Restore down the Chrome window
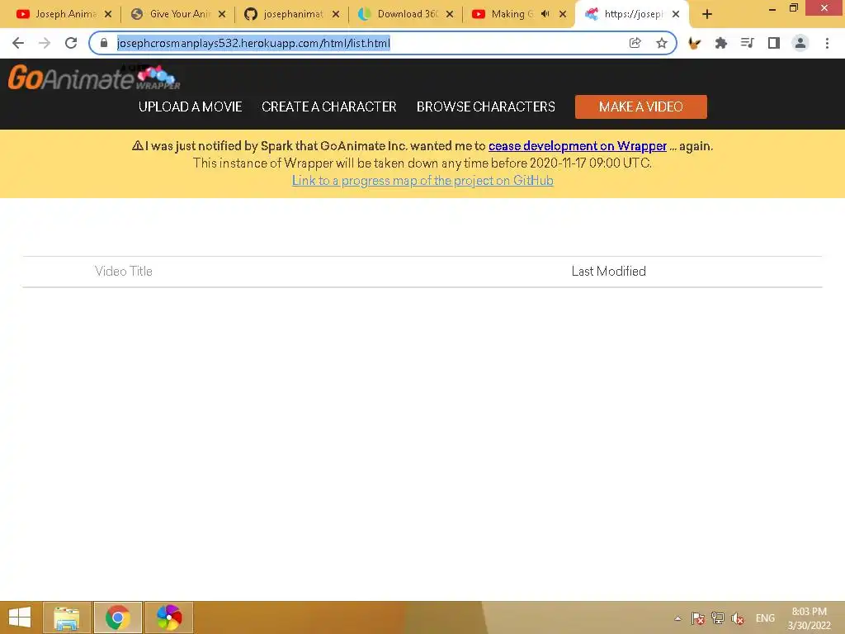Viewport: 845px width, 634px height. tap(794, 7)
